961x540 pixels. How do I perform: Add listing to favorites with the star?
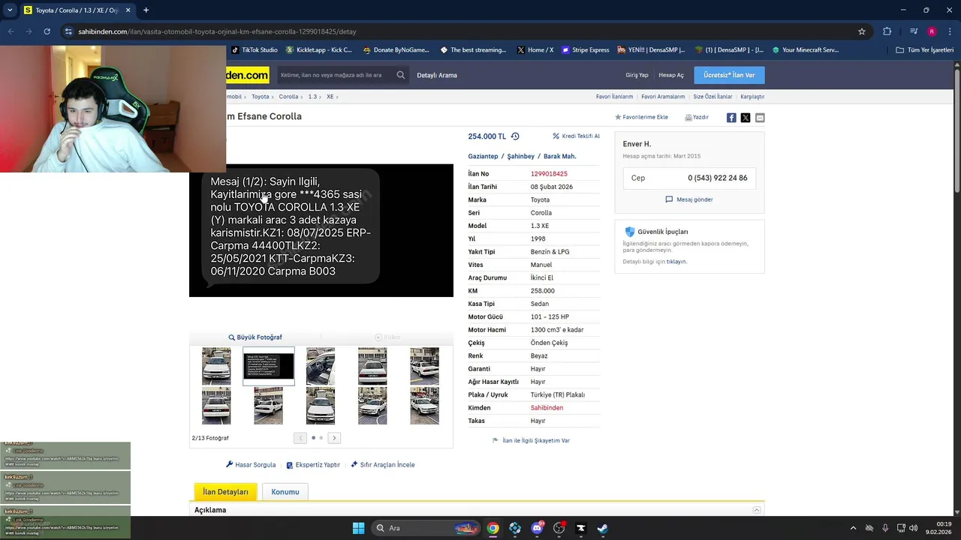coord(618,118)
